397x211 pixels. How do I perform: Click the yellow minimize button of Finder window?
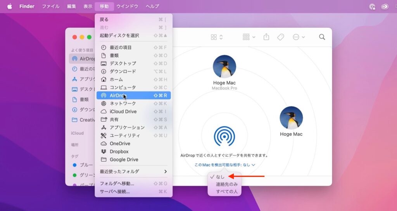tap(82, 37)
